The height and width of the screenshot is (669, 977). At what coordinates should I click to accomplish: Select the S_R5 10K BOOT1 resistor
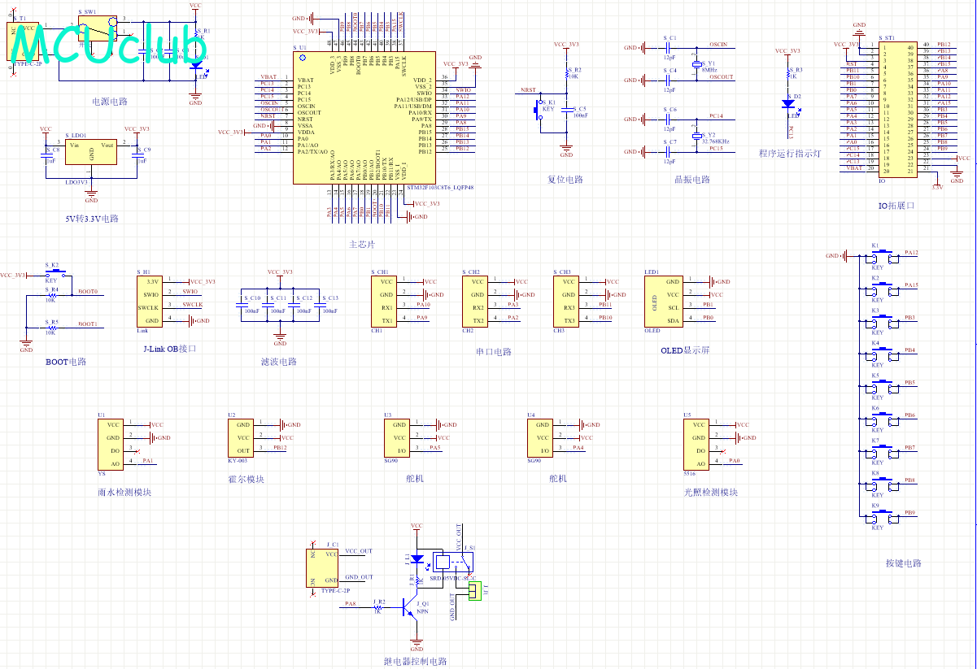click(54, 328)
